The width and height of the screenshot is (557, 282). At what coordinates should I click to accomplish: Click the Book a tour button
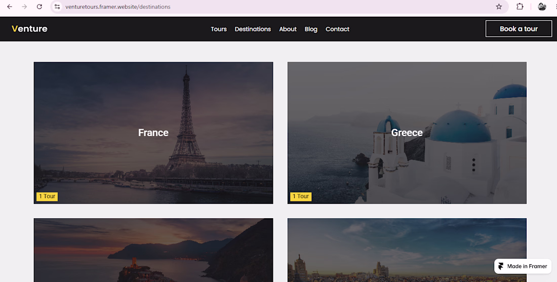click(x=519, y=29)
